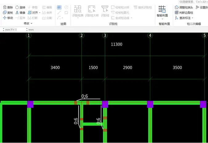
Task: Expand the 修改 panel group arrow
Action: pyautogui.click(x=31, y=24)
